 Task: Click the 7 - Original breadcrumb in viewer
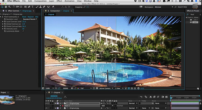coord(50,14)
